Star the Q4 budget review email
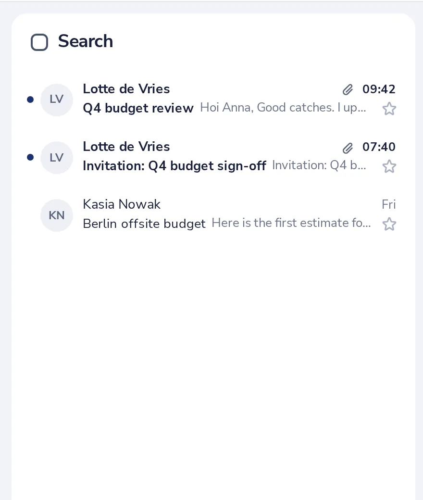The height and width of the screenshot is (500, 423). [x=389, y=109]
